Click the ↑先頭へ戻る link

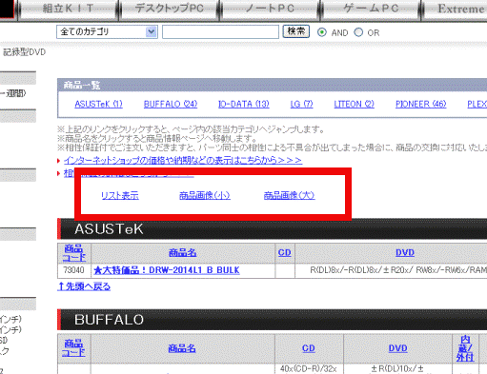coord(84,286)
